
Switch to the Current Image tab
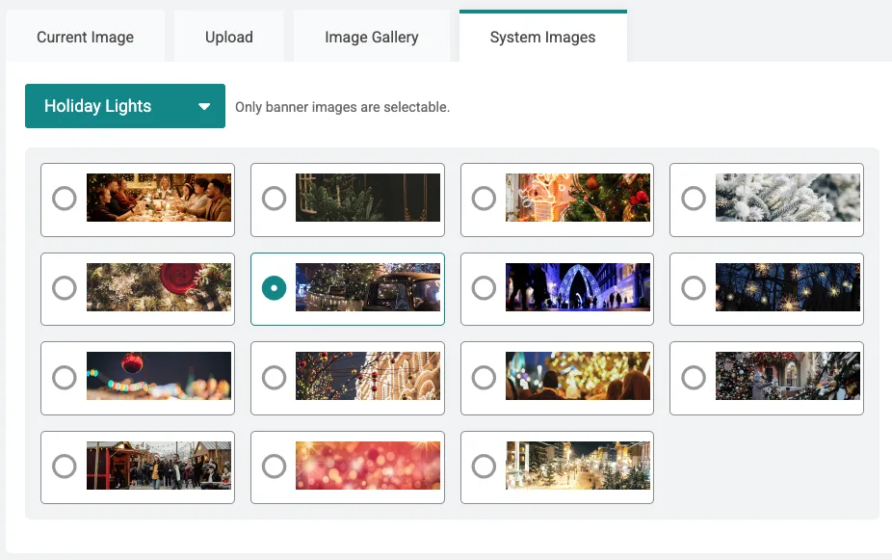[x=85, y=38]
